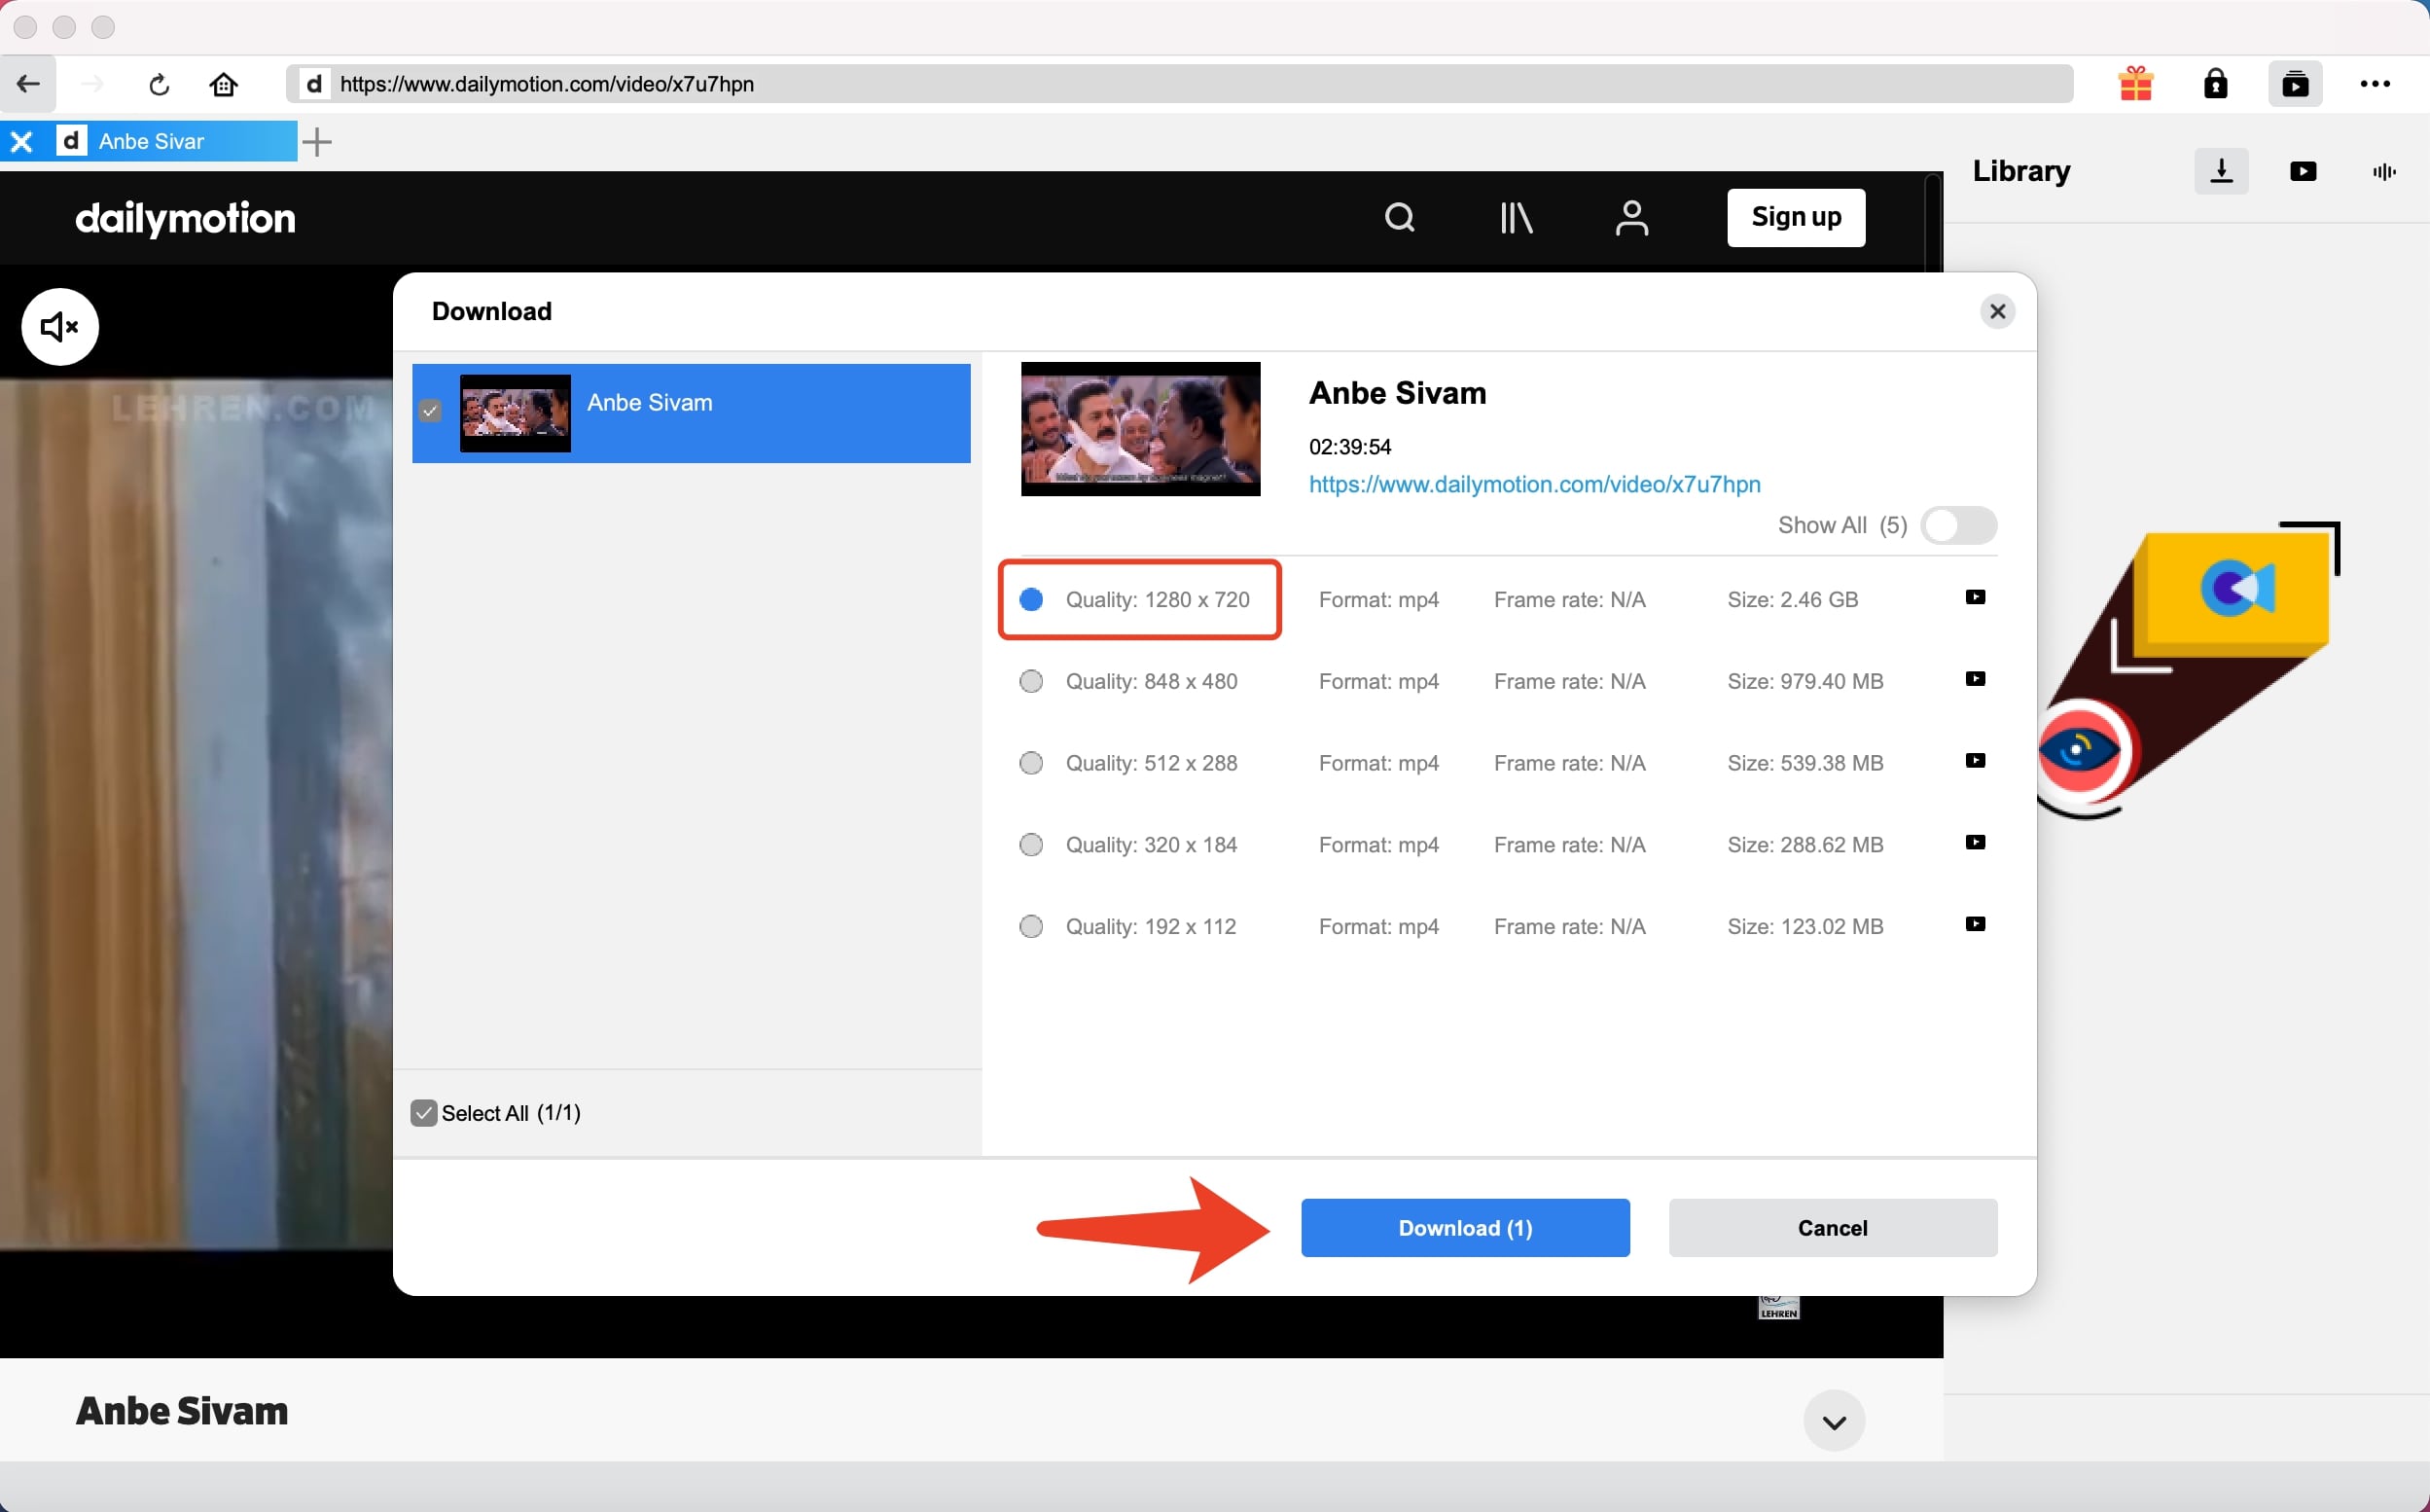Click the address bar URL field
Screen dimensions: 2430x1512
(1180, 84)
